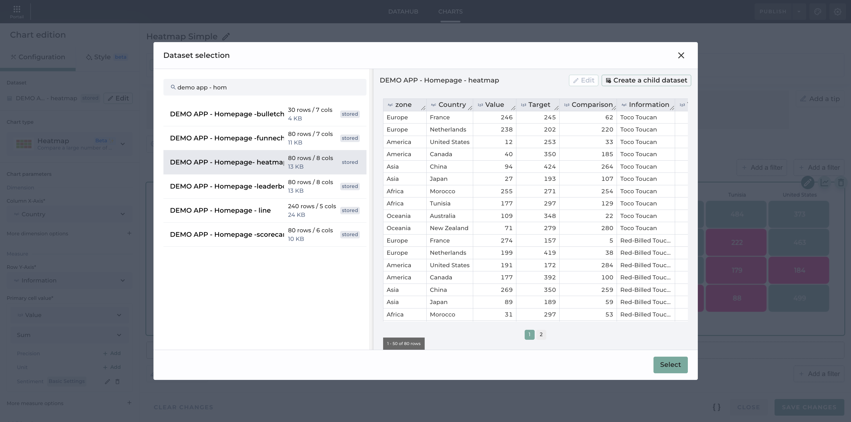Click Create a child dataset button
The image size is (851, 422).
(x=646, y=80)
